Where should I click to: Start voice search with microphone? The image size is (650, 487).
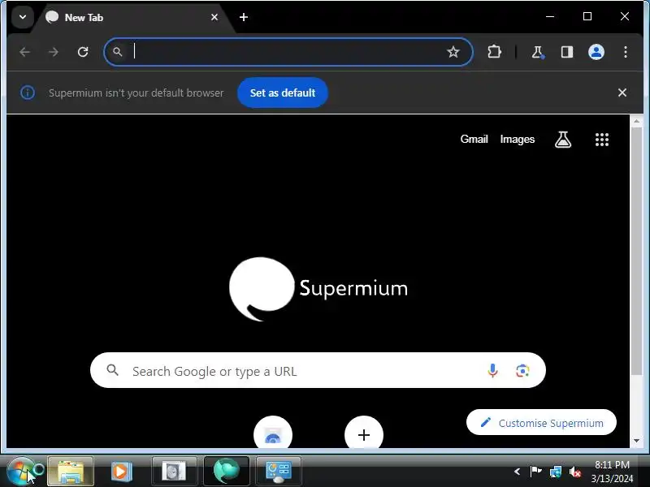(x=492, y=371)
